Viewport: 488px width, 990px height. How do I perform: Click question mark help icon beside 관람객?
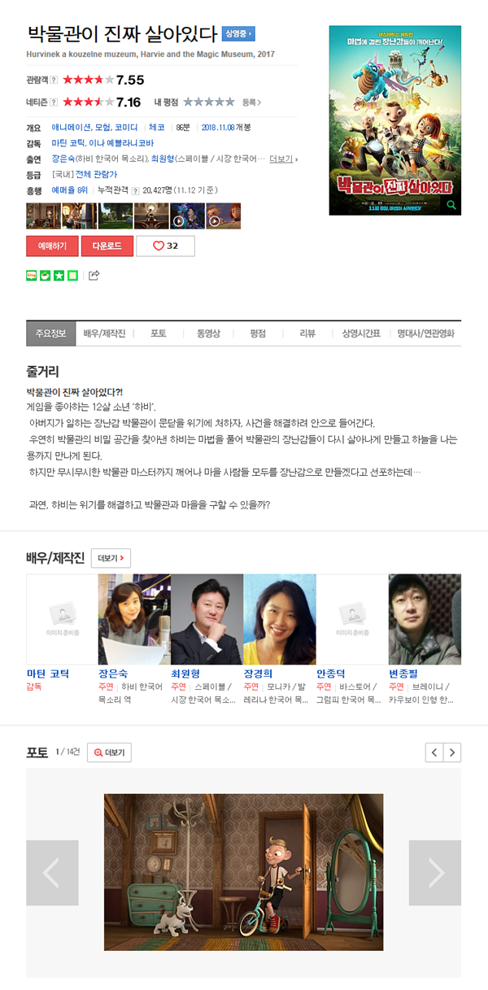(x=54, y=80)
